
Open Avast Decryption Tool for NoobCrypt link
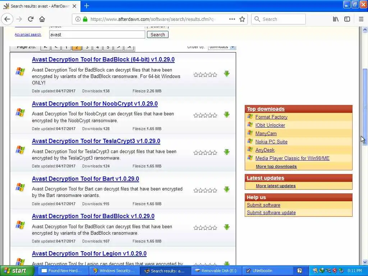[x=95, y=104]
